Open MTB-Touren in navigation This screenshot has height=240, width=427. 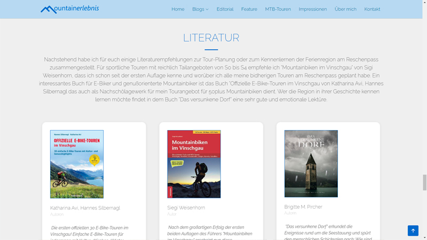[278, 9]
